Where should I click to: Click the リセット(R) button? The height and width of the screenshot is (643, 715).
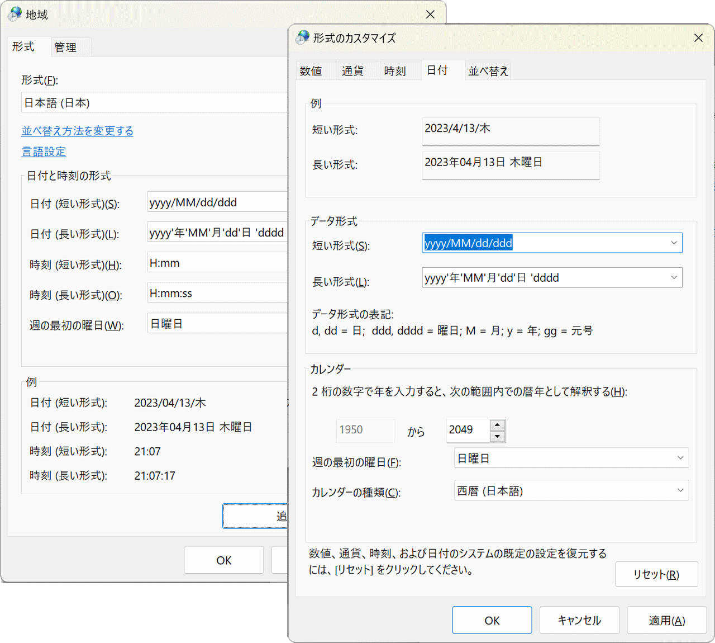click(656, 574)
